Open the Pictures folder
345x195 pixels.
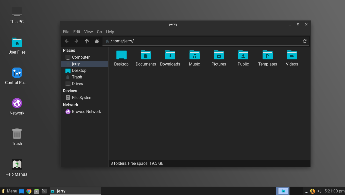tap(219, 58)
